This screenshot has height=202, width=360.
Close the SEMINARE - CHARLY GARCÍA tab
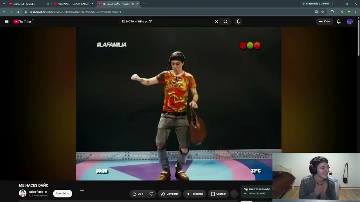(x=93, y=4)
